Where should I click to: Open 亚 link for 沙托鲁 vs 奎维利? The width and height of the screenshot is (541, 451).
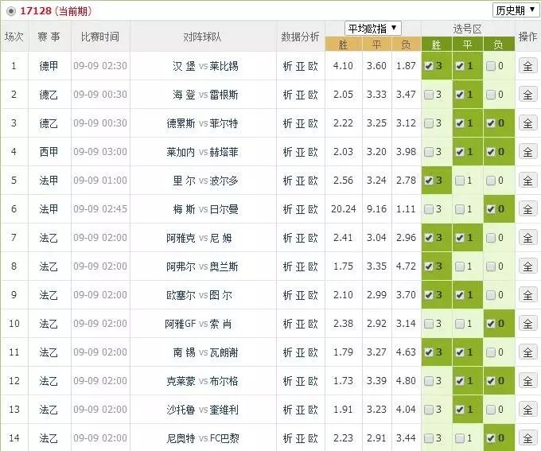pos(300,410)
